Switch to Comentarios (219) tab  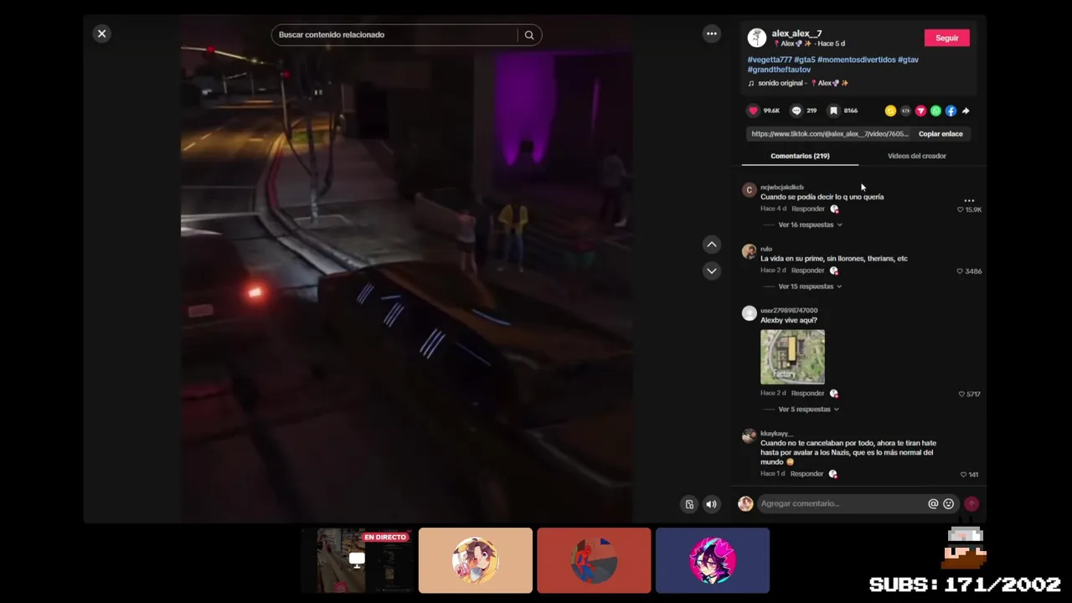coord(800,156)
